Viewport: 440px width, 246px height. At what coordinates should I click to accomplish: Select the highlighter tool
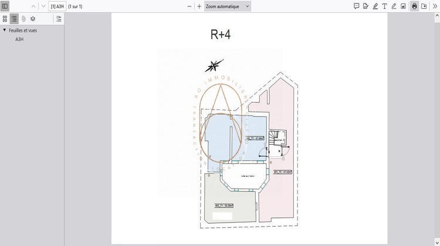(375, 6)
